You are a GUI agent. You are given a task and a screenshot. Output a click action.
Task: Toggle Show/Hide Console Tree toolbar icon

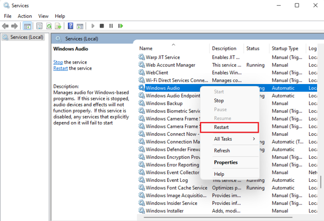click(27, 26)
